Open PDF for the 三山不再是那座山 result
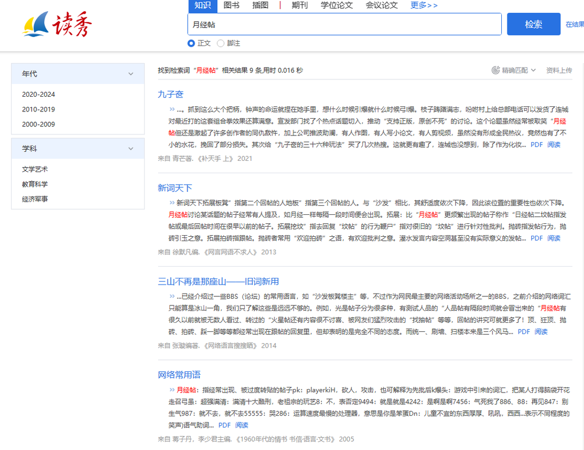 [524, 331]
